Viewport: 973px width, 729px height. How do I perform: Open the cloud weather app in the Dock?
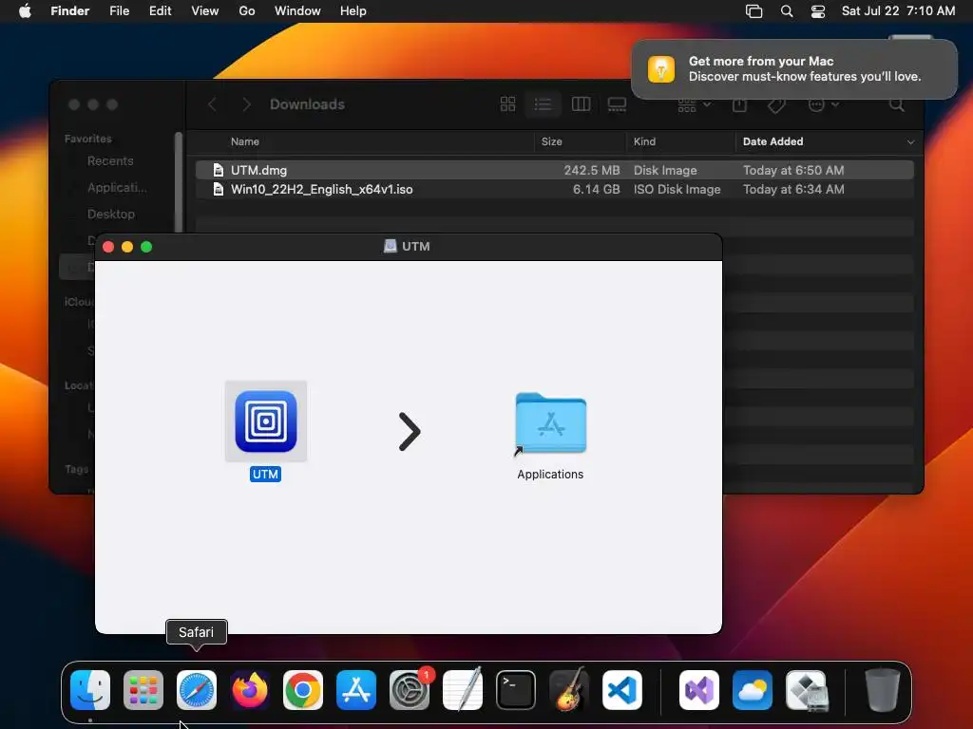(753, 690)
